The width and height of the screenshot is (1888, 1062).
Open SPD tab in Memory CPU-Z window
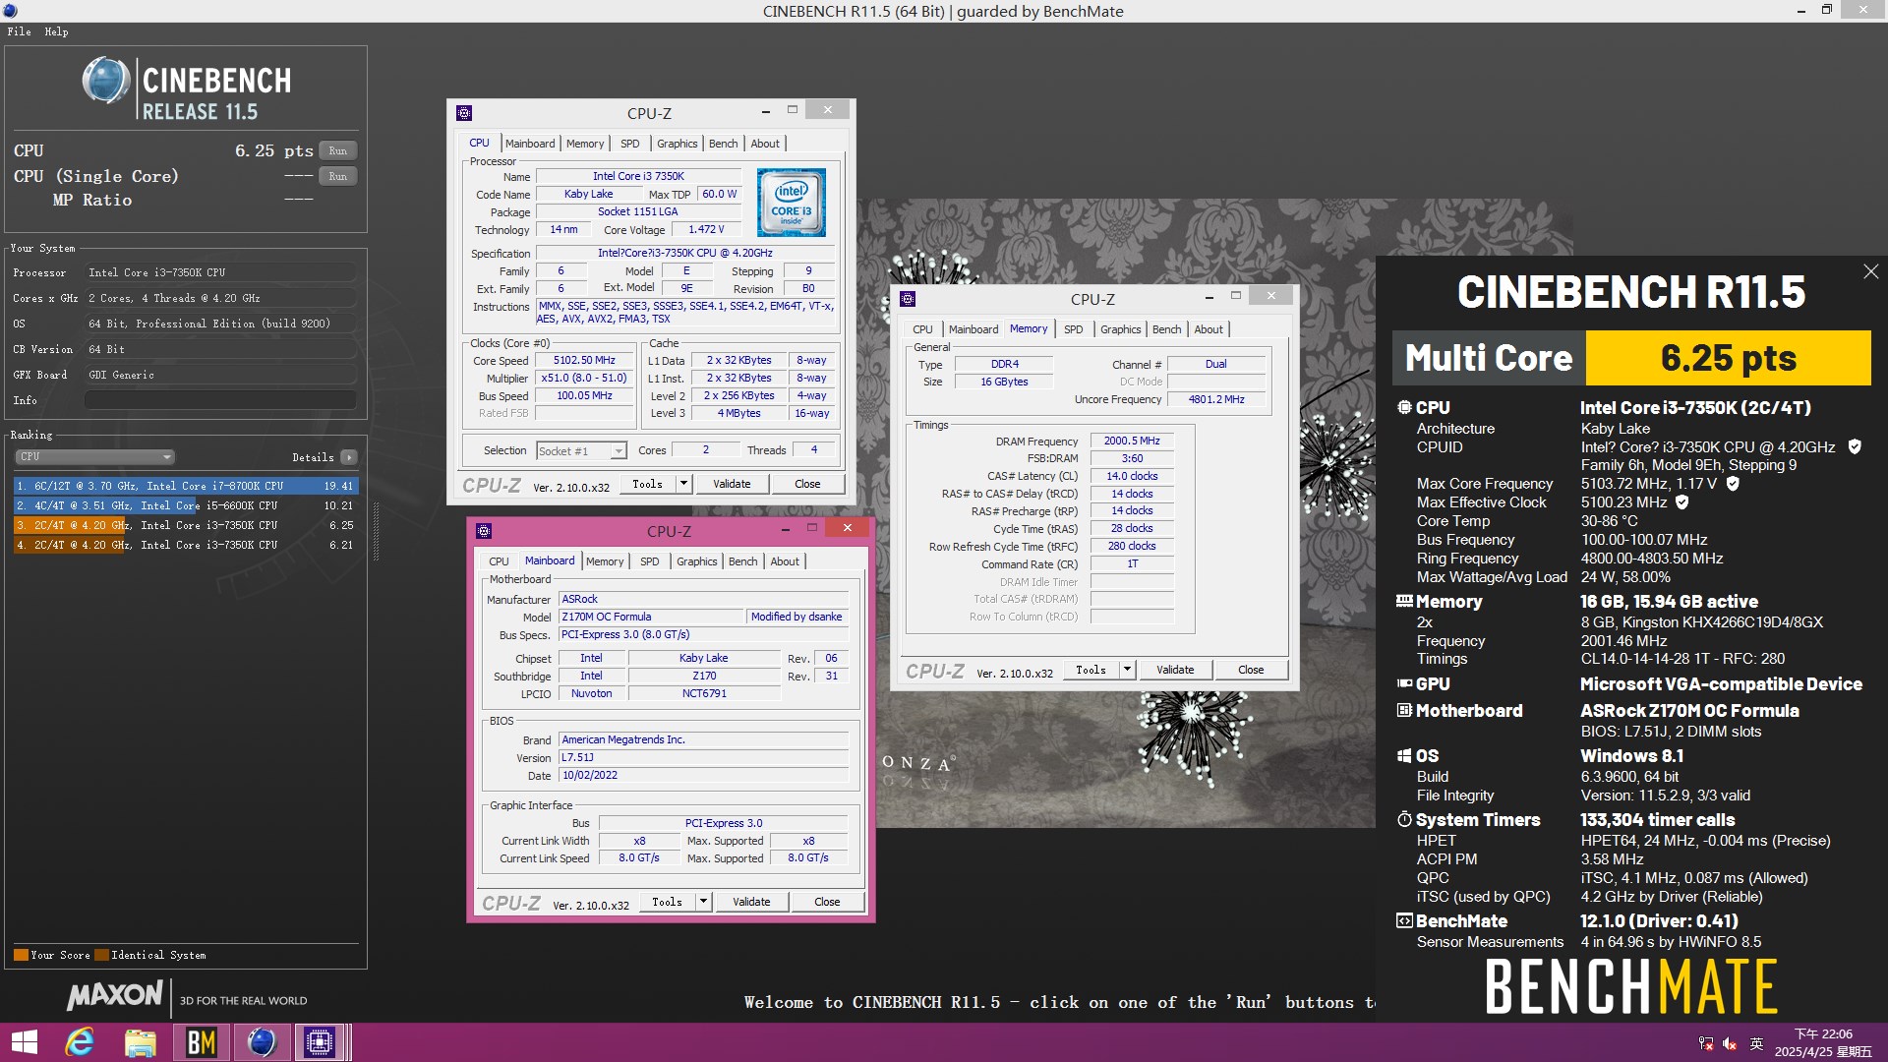click(x=1074, y=329)
